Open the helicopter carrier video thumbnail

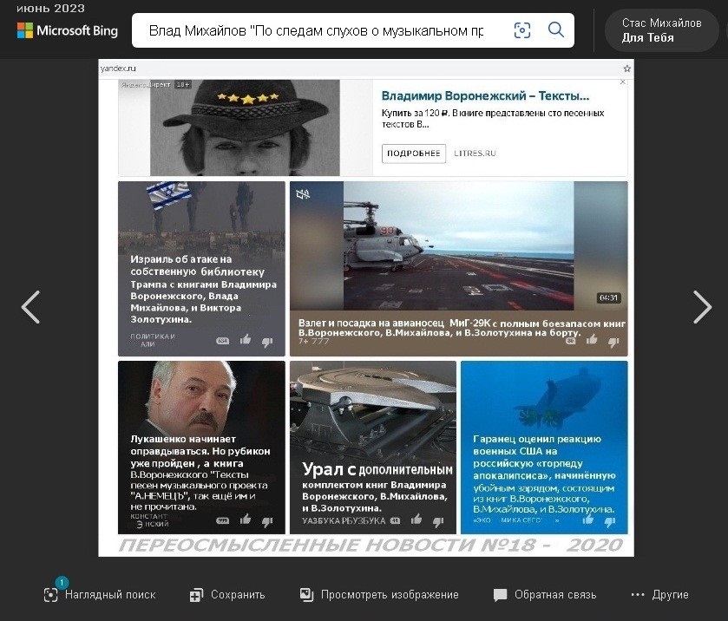click(459, 245)
